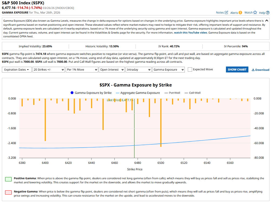Show the Call Wall legend series
276x206 pixels.
(192, 93)
